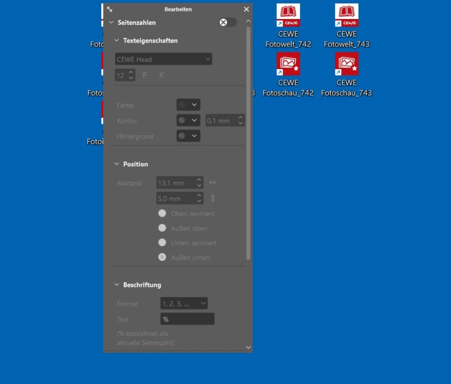Collapse the Seitenzahlen section
Screen dimensions: 451x384
coord(111,22)
